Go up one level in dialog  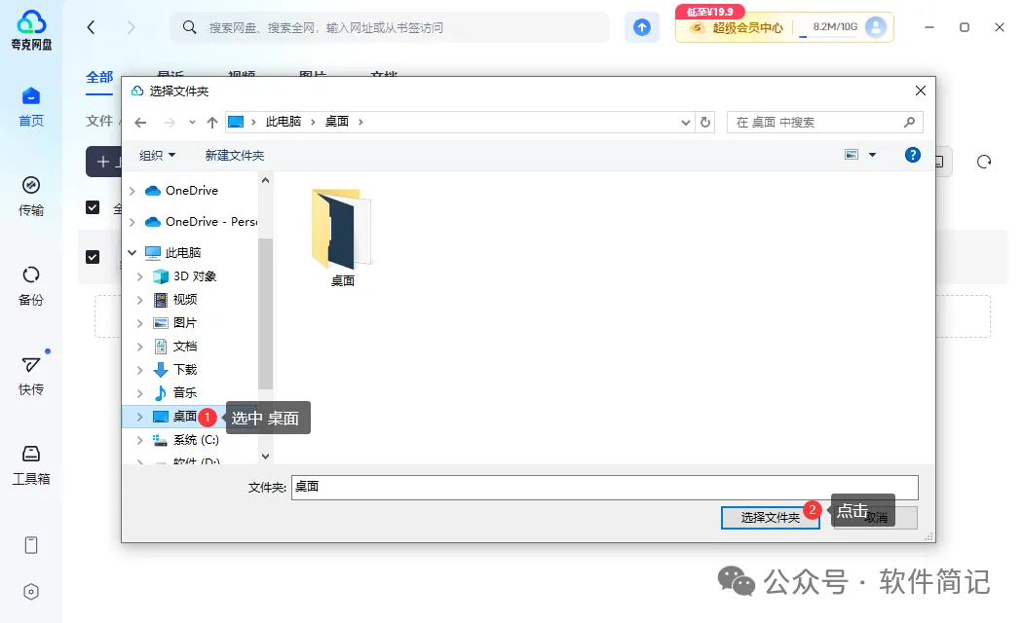click(212, 122)
